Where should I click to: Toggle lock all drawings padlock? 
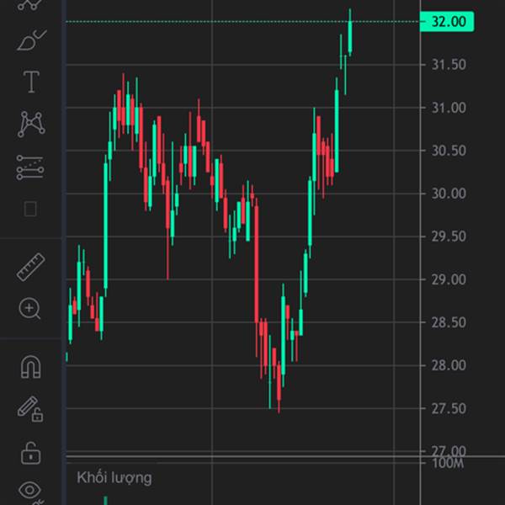(x=30, y=453)
